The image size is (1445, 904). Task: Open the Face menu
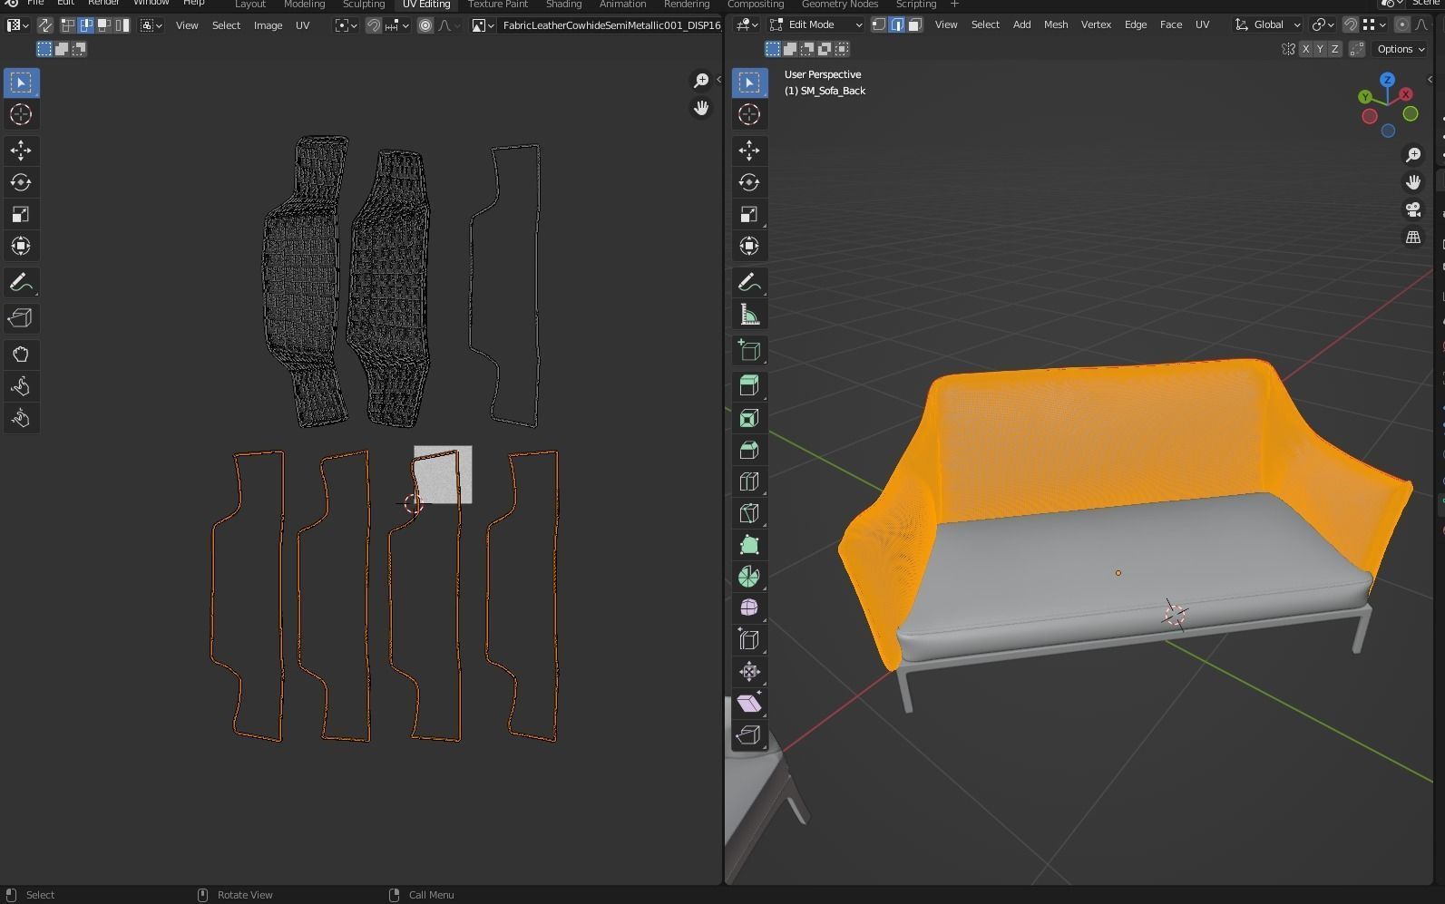1171,24
